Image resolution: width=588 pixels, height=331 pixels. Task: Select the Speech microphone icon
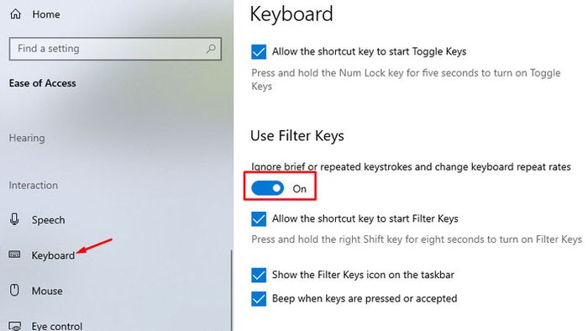[x=14, y=219]
